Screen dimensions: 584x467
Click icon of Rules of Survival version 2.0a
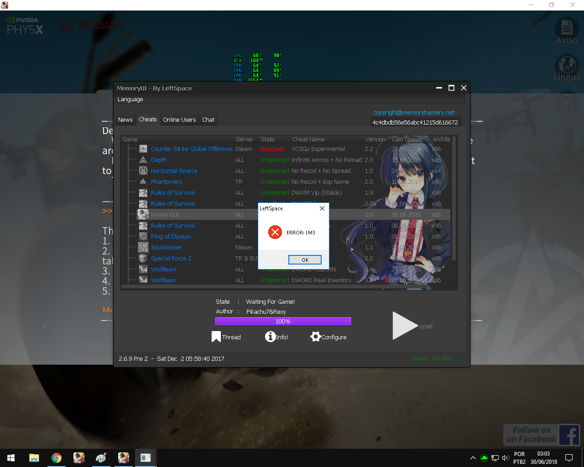point(143,204)
